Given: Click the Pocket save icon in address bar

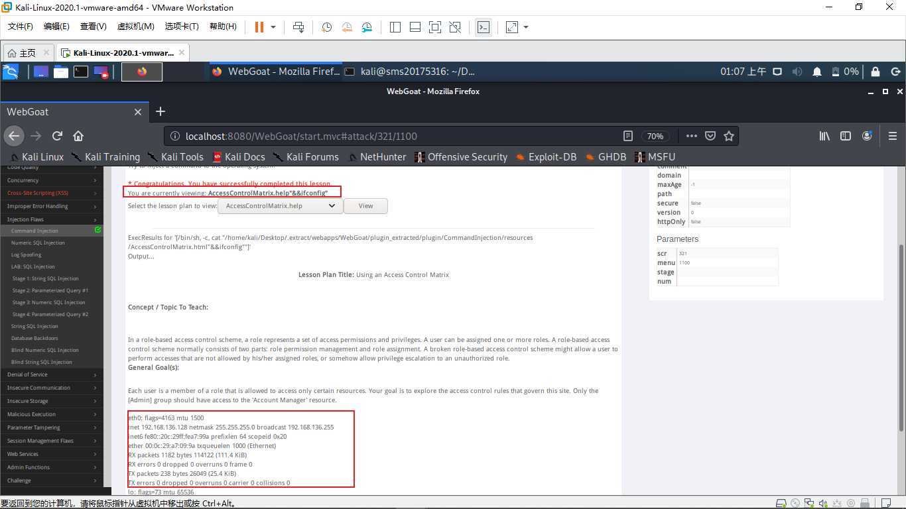Looking at the screenshot, I should (710, 136).
